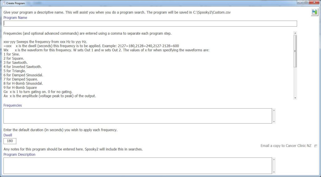Click the save program floppy disk icon
This screenshot has width=321, height=177.
coord(314,12)
